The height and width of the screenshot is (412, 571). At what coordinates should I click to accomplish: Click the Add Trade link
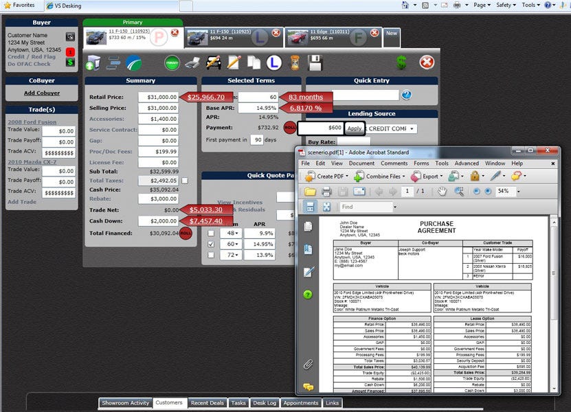coord(22,202)
